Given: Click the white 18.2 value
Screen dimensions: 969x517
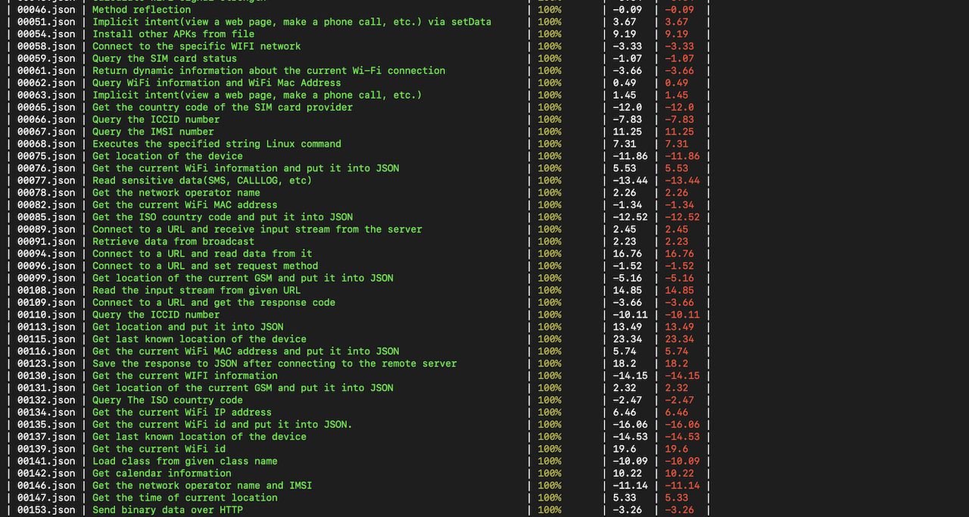Looking at the screenshot, I should point(625,363).
